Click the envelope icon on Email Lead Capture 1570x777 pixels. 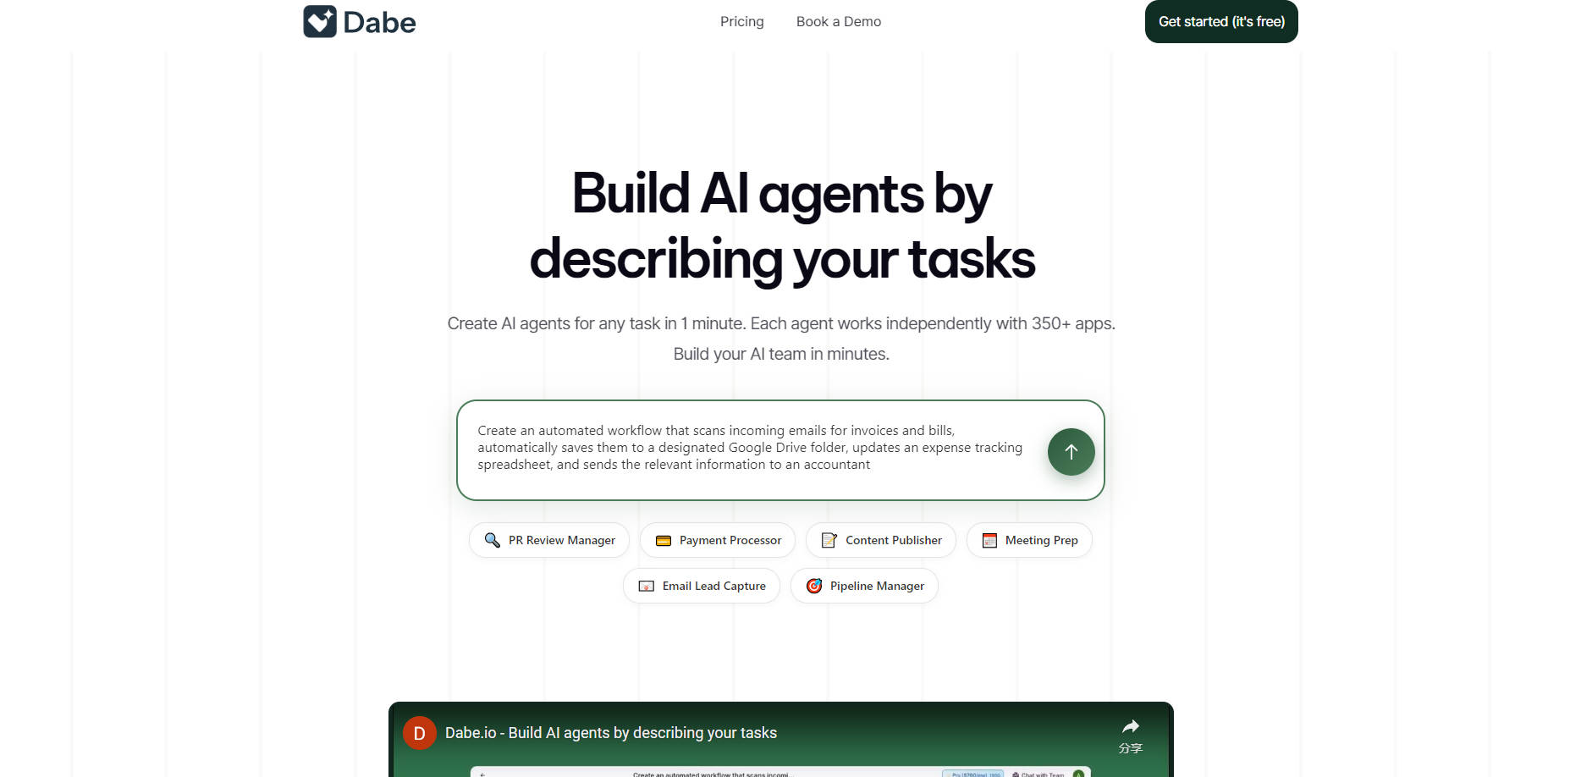tap(647, 586)
